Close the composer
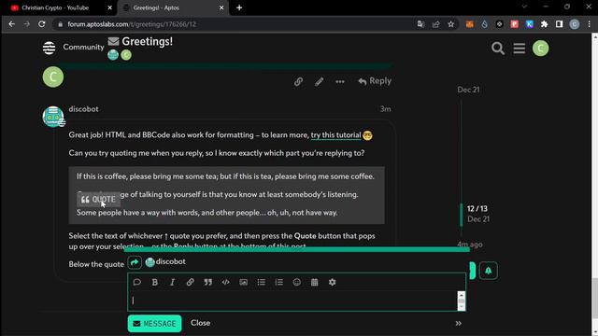The height and width of the screenshot is (336, 598). (200, 323)
